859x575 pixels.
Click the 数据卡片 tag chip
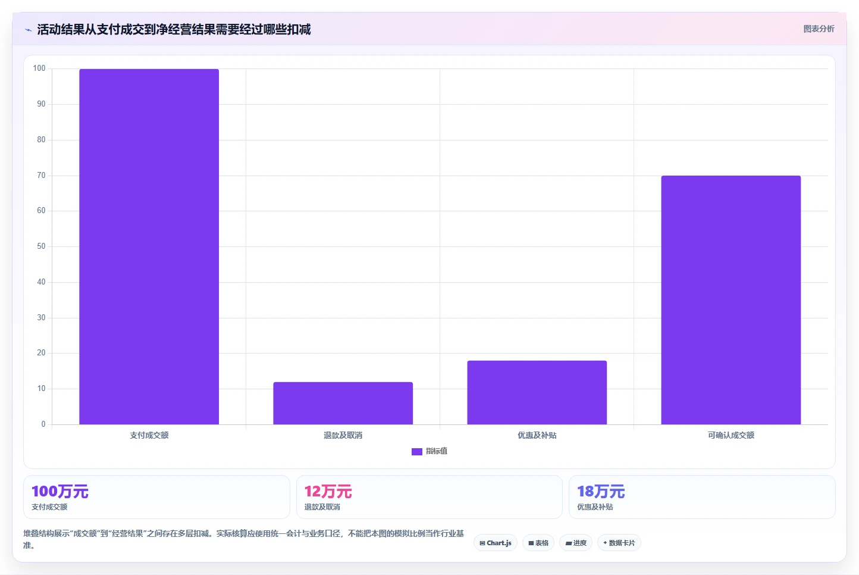pyautogui.click(x=619, y=543)
